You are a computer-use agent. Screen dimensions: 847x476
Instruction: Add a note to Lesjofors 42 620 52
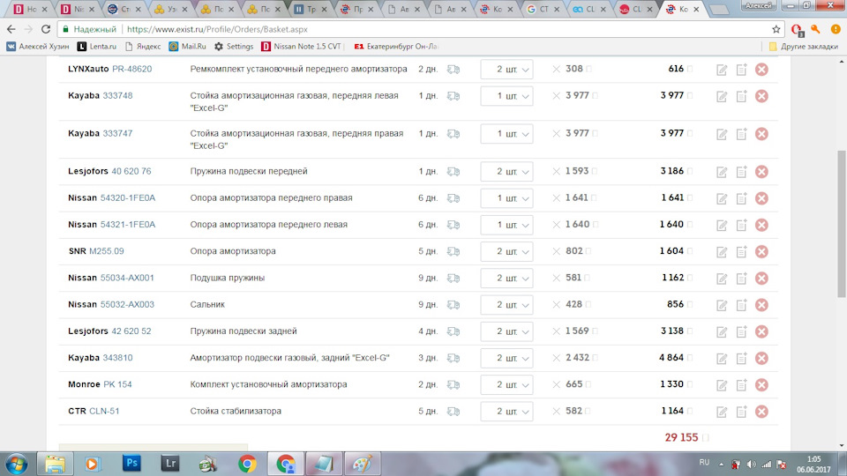(742, 331)
